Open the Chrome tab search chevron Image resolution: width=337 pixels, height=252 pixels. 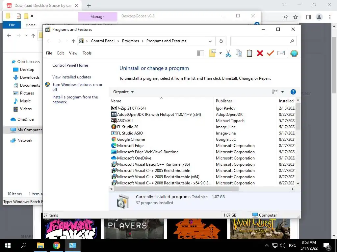(284, 5)
